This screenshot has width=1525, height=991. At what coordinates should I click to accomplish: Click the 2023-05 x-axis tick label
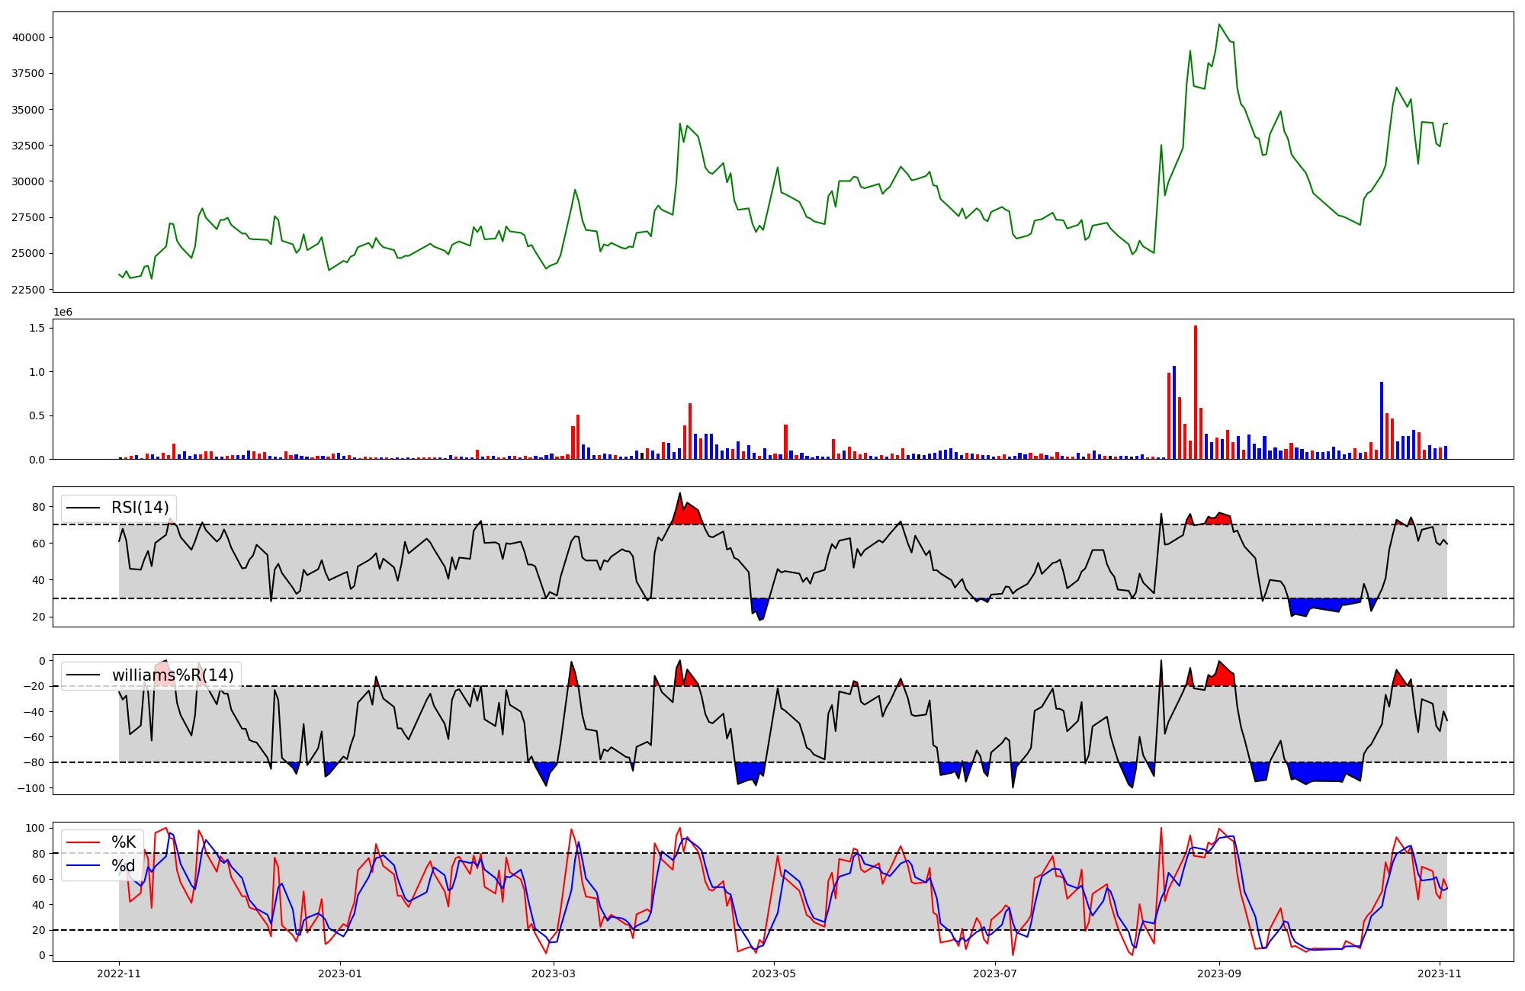pyautogui.click(x=774, y=973)
